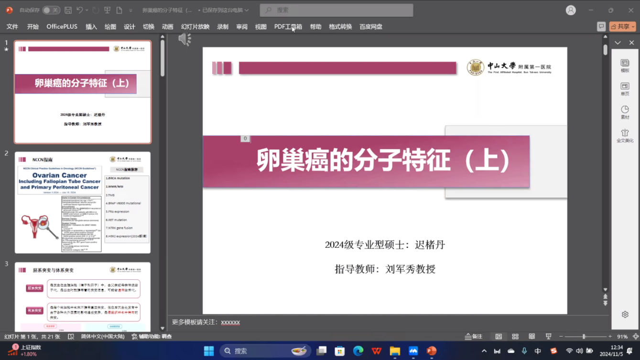This screenshot has width=640, height=360.
Task: Click the audio speaker icon on slide
Action: tap(184, 39)
